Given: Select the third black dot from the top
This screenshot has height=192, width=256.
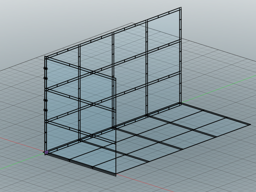Looking at the screenshot, I should coord(46,100).
